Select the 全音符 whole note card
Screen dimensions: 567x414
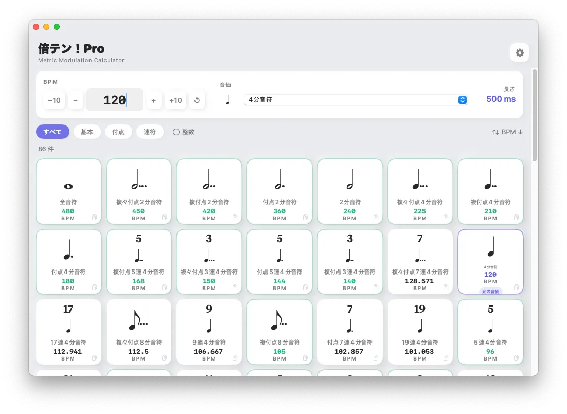[x=69, y=191]
